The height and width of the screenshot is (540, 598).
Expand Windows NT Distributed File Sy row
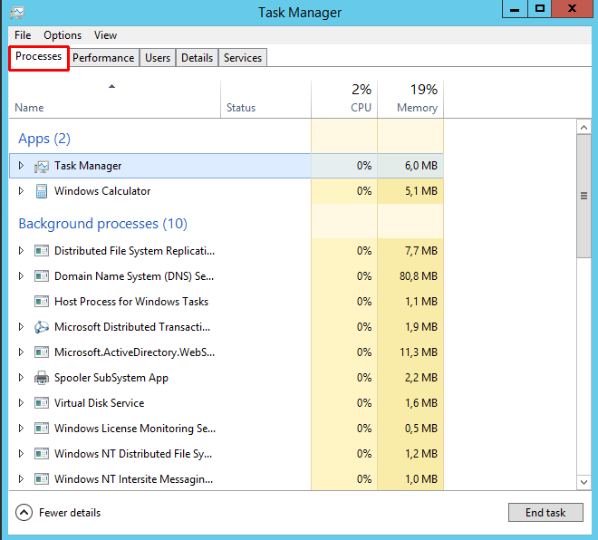(x=22, y=453)
